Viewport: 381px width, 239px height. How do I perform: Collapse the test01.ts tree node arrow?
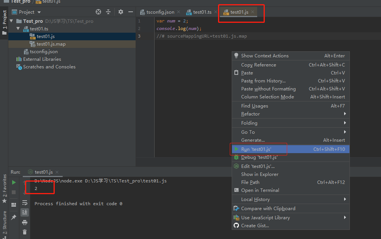[x=18, y=29]
